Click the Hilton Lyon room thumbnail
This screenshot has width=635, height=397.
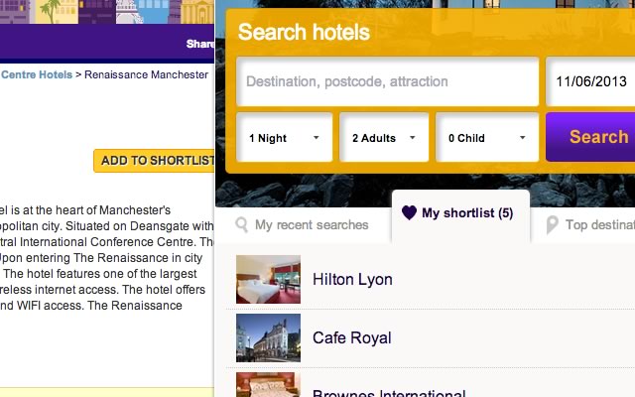pyautogui.click(x=268, y=279)
